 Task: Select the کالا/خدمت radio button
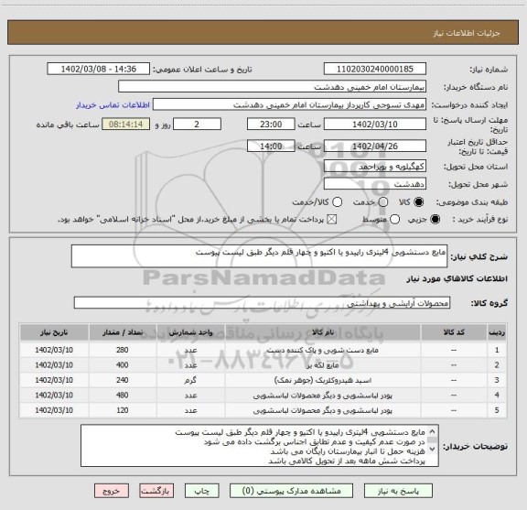[x=337, y=201]
